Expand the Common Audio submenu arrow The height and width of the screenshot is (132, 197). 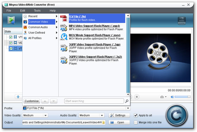57,27
